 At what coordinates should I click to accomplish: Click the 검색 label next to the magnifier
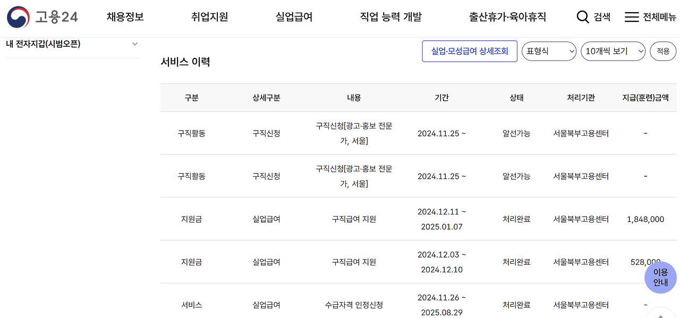(601, 16)
